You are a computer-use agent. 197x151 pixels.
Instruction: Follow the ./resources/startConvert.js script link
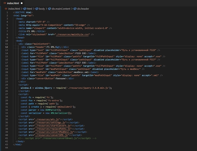pos(50,125)
